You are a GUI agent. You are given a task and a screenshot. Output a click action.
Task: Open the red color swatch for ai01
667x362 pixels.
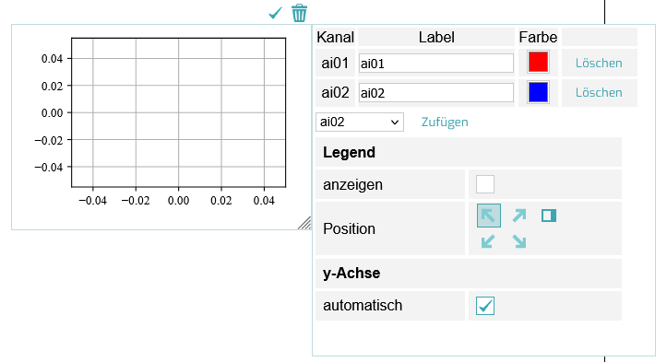pyautogui.click(x=538, y=62)
